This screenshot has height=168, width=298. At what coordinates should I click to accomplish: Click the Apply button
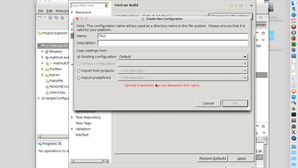tap(242, 159)
